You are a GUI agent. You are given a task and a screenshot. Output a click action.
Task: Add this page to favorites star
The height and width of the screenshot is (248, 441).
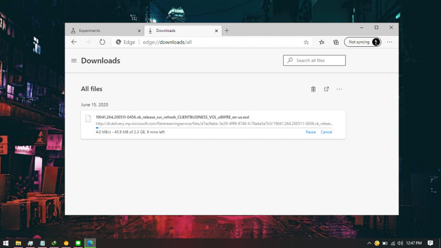(306, 42)
